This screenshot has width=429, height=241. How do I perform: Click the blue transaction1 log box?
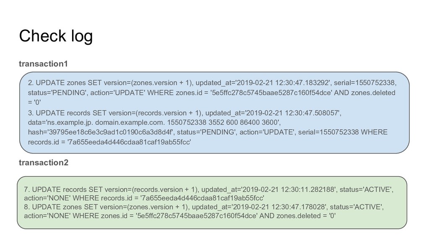(x=214, y=113)
